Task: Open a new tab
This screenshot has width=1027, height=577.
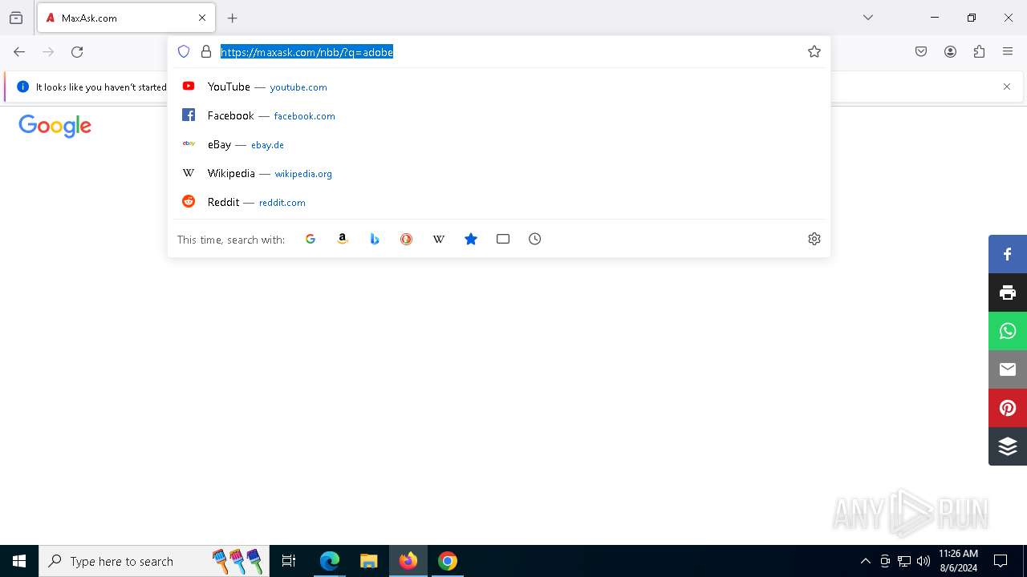Action: coord(233,18)
